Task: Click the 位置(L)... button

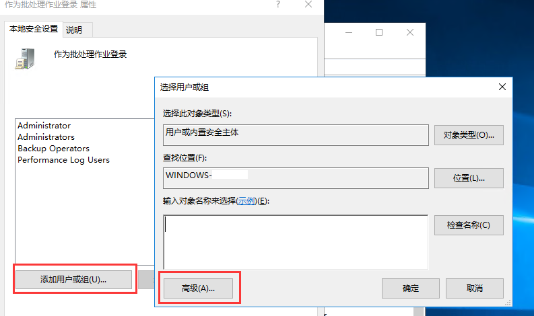Action: click(x=469, y=178)
